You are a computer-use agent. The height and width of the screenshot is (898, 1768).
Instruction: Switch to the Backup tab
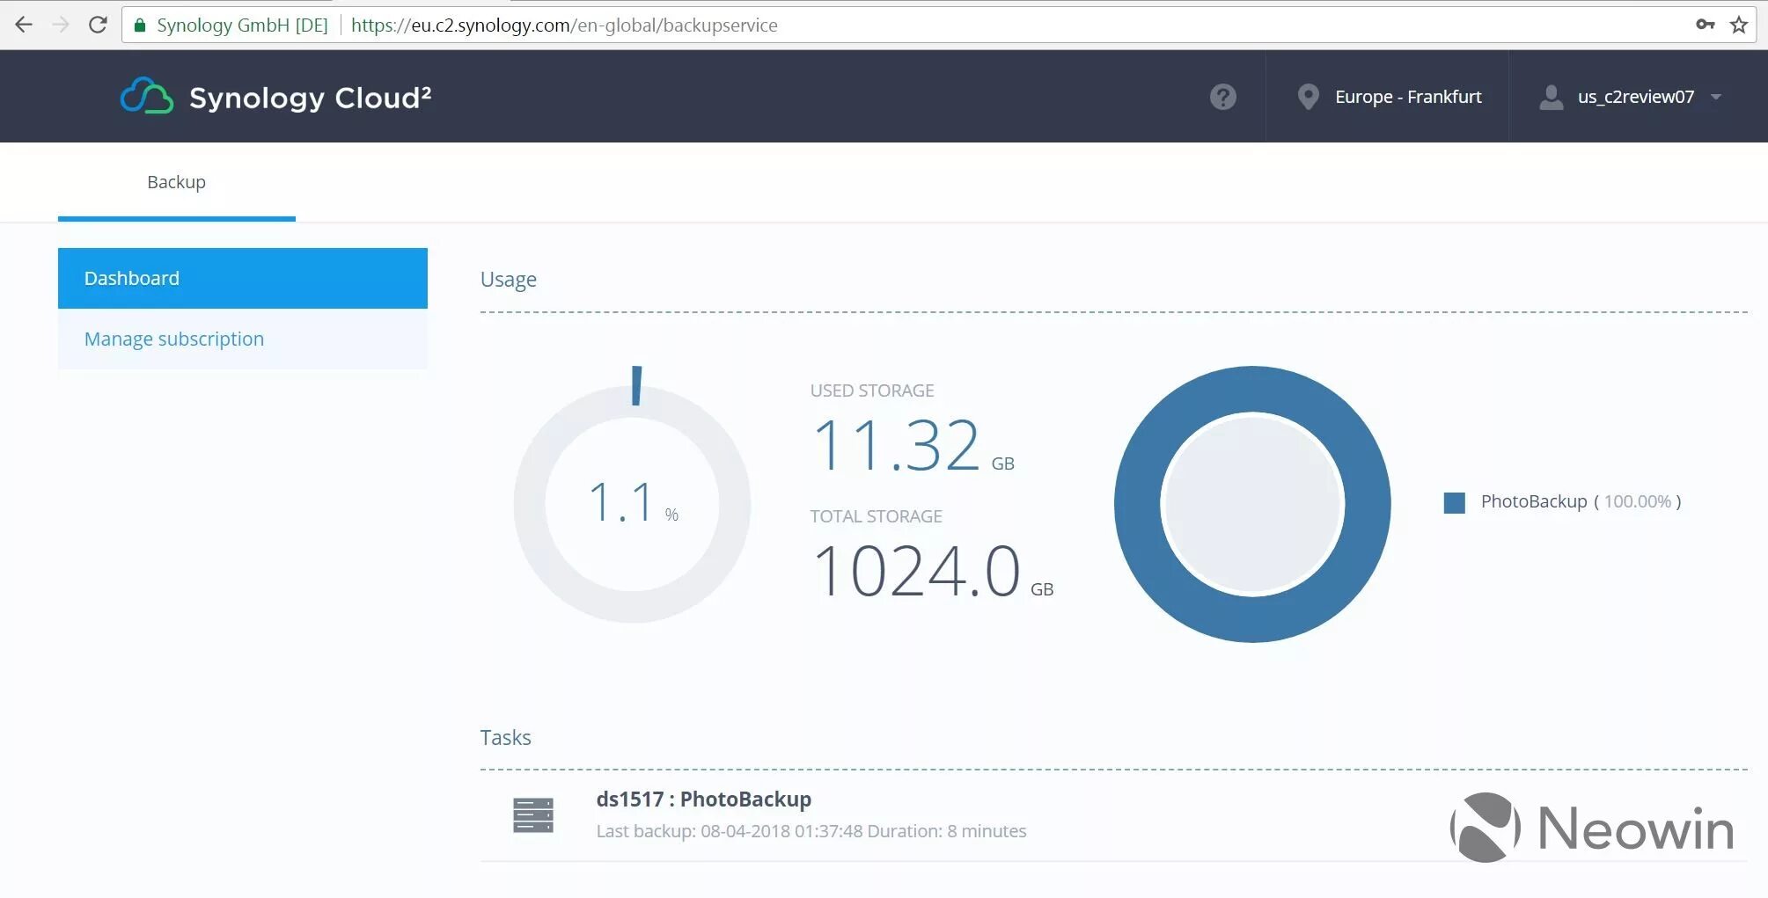(x=177, y=182)
